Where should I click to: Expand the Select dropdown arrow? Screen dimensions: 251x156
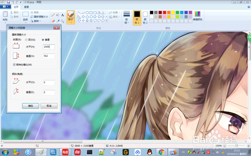25,23
